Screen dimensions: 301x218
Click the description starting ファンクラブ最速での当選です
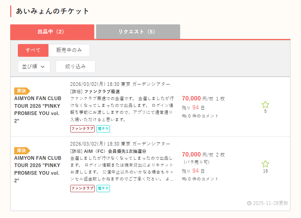click(122, 109)
